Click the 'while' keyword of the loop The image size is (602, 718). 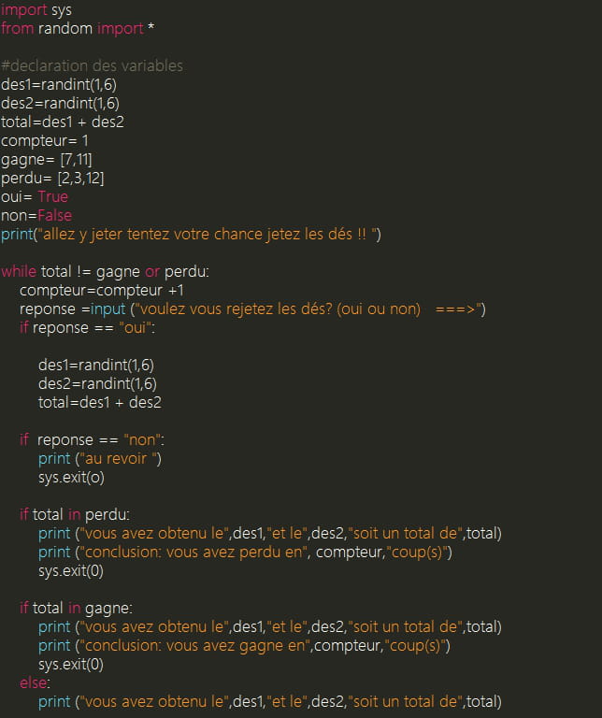[x=19, y=271]
